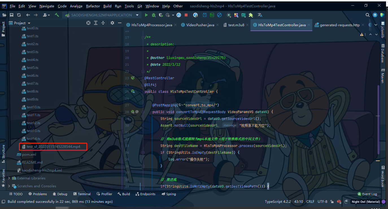Click red inspection indicator in status bar
The image size is (388, 209).
click(x=339, y=202)
